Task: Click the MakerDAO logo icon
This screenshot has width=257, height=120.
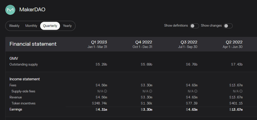Action: click(x=10, y=10)
